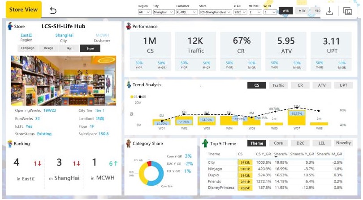Toggle the trend chart to Traffic

pos(278,85)
